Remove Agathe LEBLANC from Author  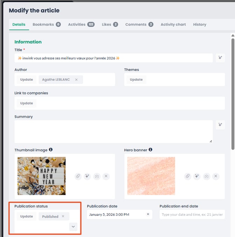click(x=76, y=80)
